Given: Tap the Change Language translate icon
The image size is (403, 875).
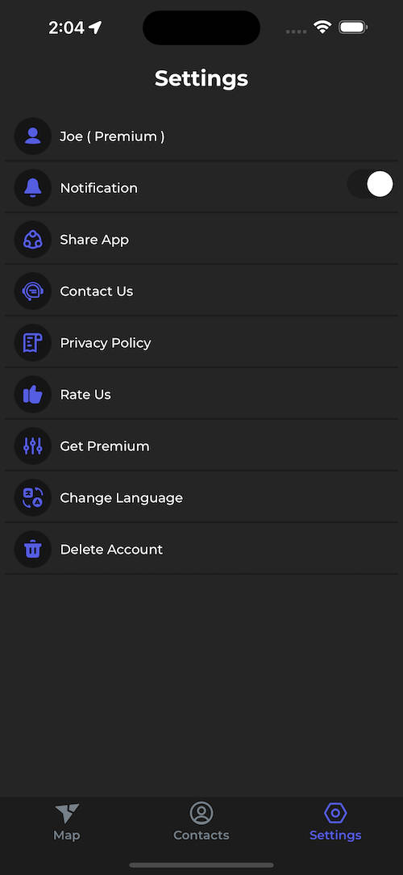Looking at the screenshot, I should pyautogui.click(x=33, y=498).
